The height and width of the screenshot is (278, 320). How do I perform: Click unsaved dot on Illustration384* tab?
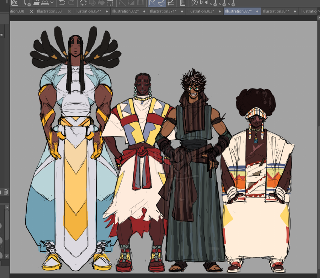point(295,11)
